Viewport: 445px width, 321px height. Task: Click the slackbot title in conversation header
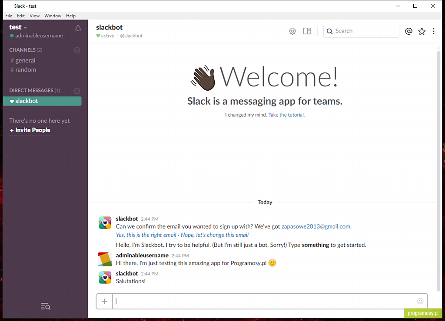109,27
